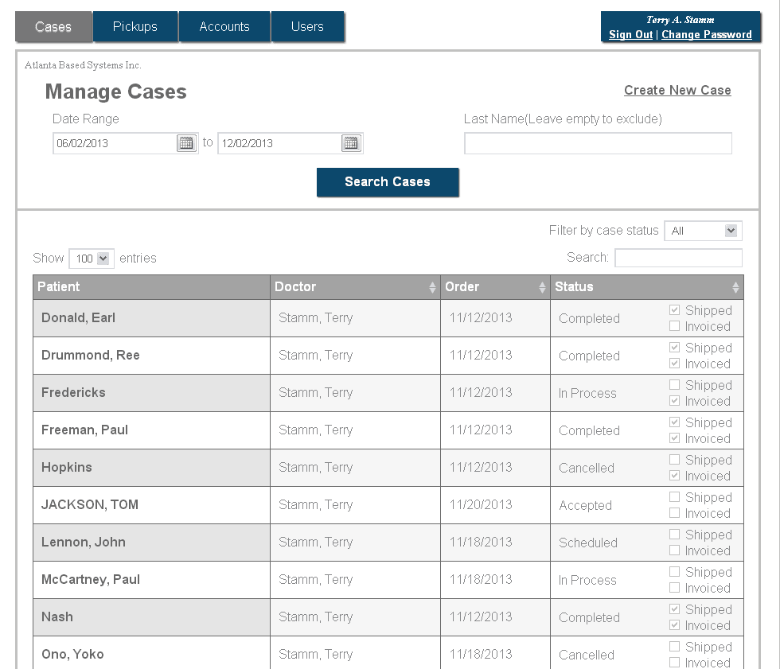The image size is (780, 669).
Task: Go to the Users tab
Action: pos(307,27)
